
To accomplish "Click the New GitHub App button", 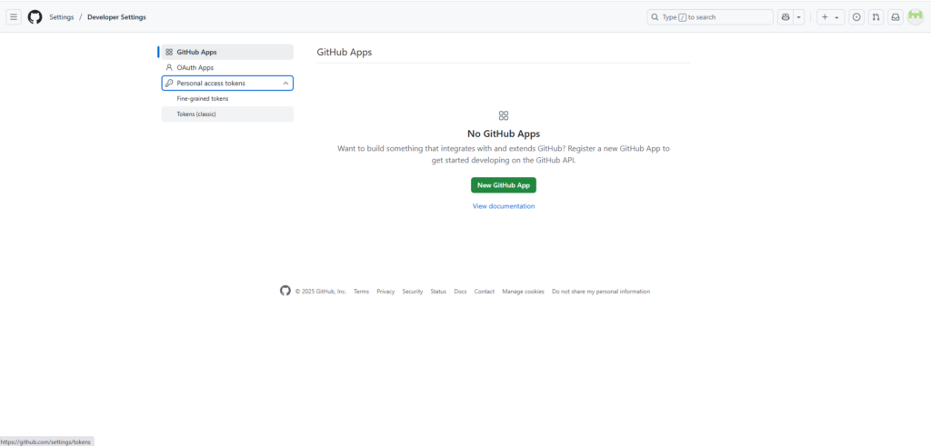I will point(504,185).
